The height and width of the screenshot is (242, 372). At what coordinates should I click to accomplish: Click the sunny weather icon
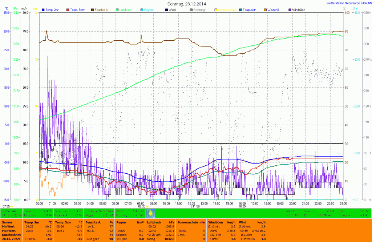pyautogui.click(x=150, y=213)
